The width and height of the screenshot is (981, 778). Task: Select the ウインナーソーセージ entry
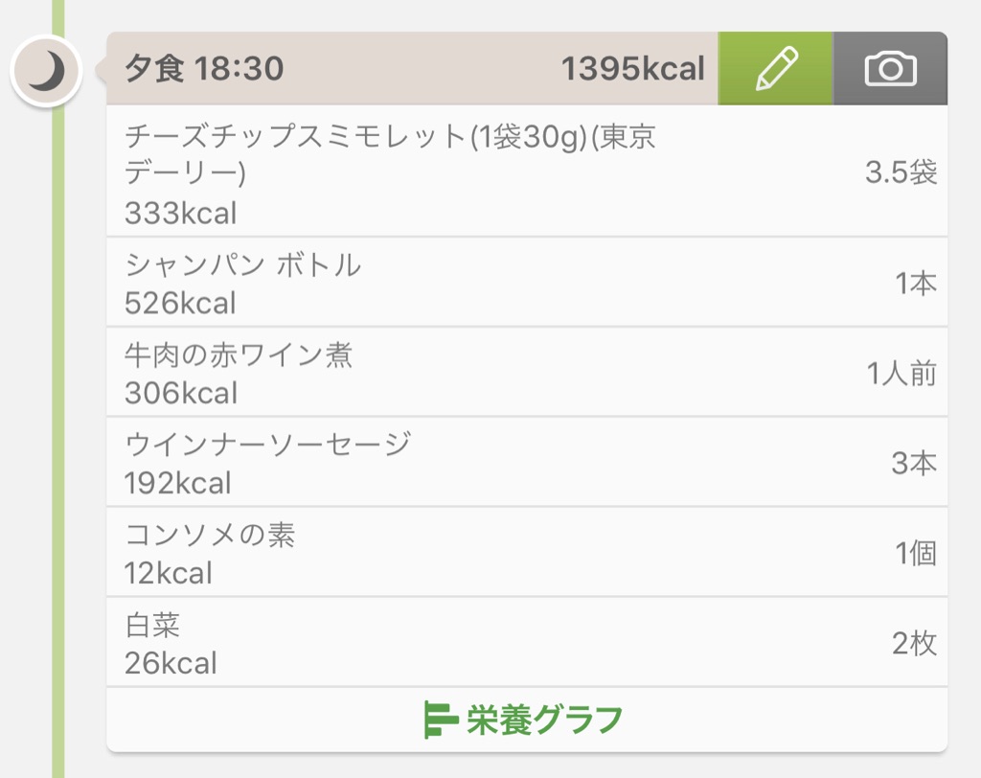(x=527, y=463)
